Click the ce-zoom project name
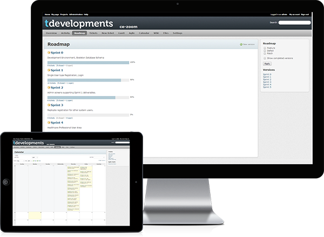The image size is (324, 237). pyautogui.click(x=129, y=26)
